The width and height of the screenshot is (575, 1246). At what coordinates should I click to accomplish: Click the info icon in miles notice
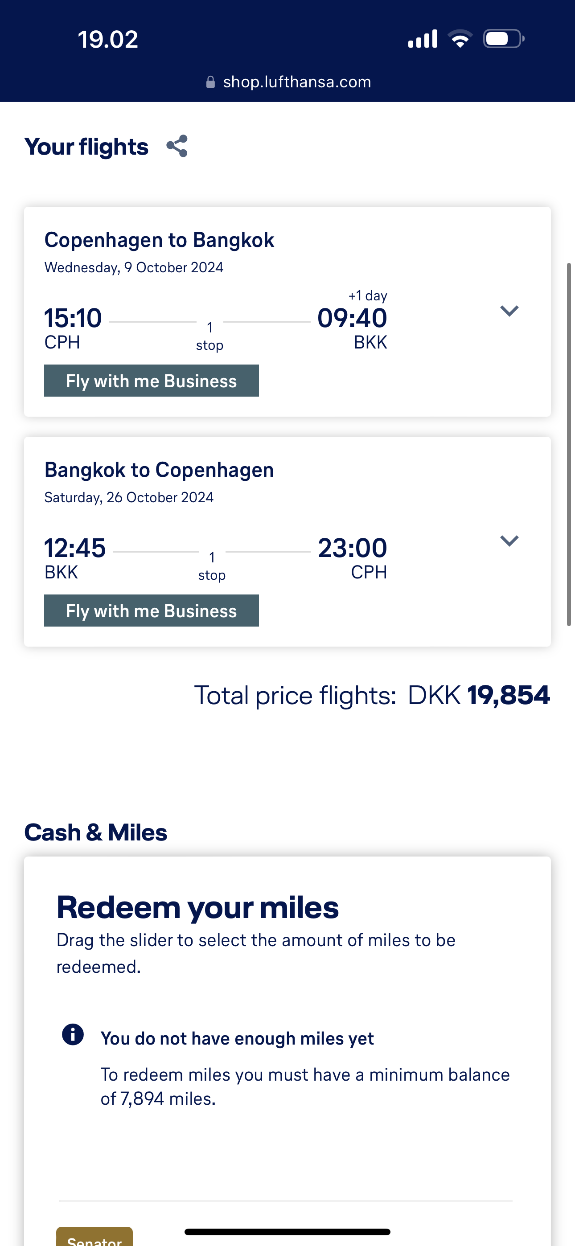pyautogui.click(x=73, y=1035)
